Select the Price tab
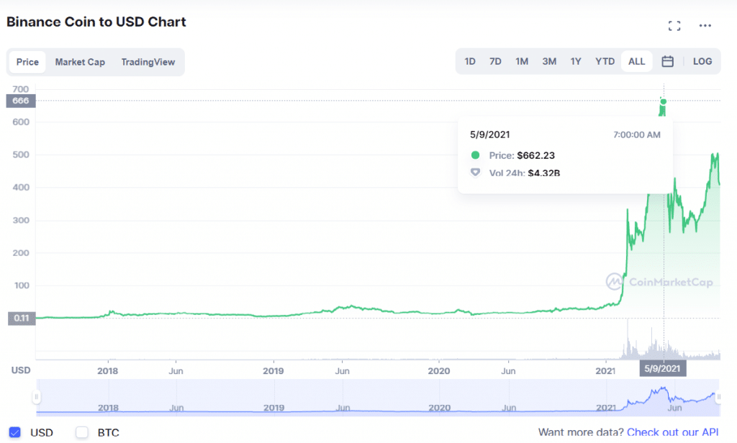The image size is (737, 443). coord(27,62)
